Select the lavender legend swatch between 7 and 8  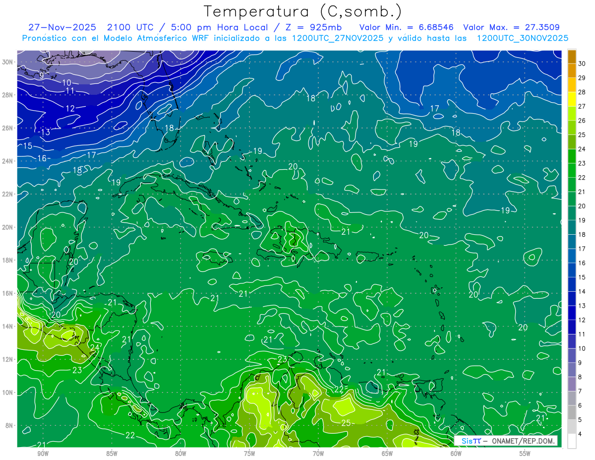coord(572,384)
